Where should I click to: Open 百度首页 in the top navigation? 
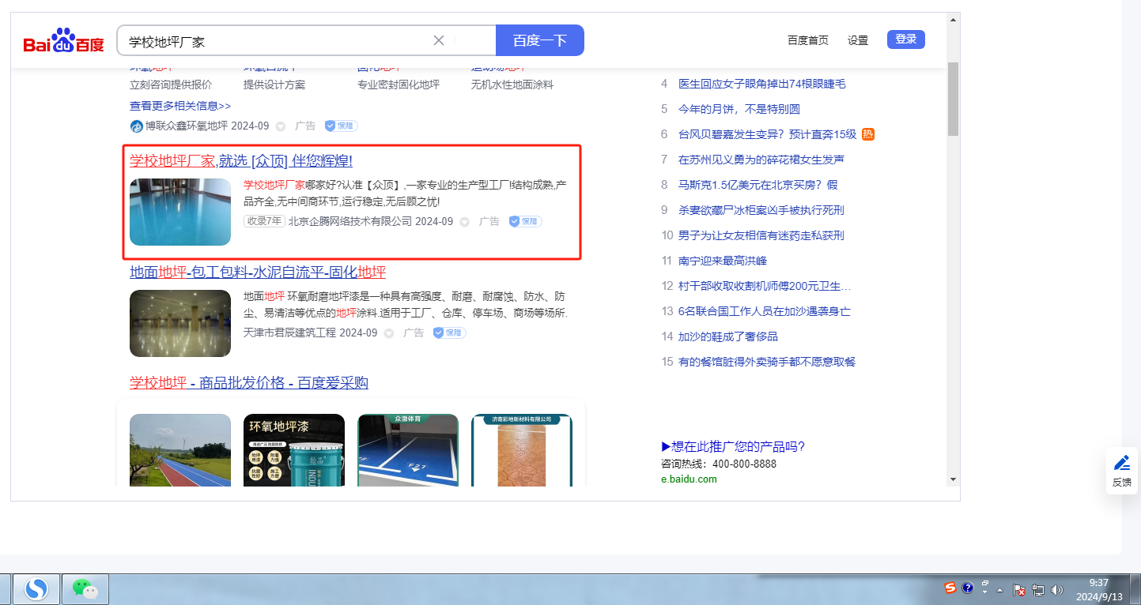point(808,40)
